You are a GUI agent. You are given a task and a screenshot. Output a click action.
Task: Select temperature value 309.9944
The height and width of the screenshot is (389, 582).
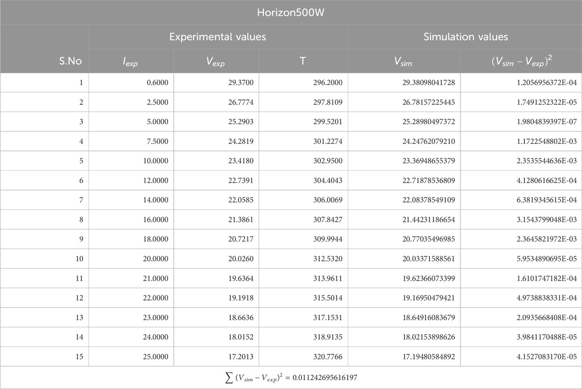[x=328, y=239]
